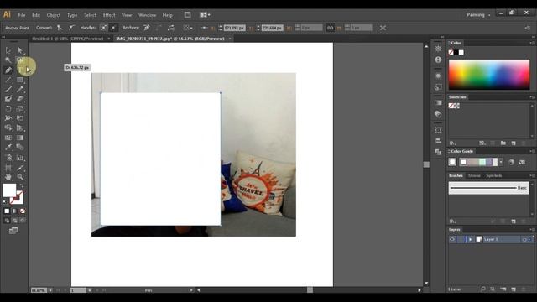537x302 pixels.
Task: Open Arrange Documents dropdown
Action: pos(205,15)
